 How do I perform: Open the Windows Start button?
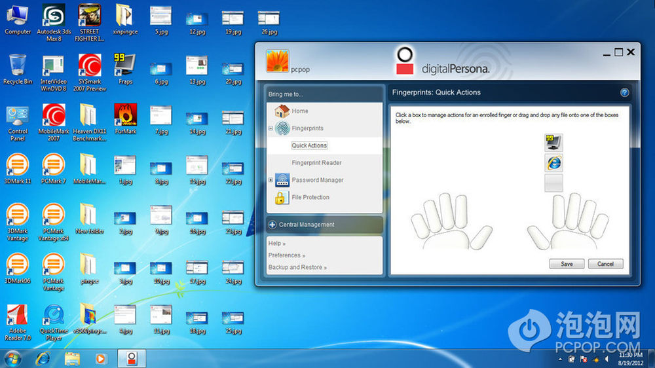(x=12, y=359)
